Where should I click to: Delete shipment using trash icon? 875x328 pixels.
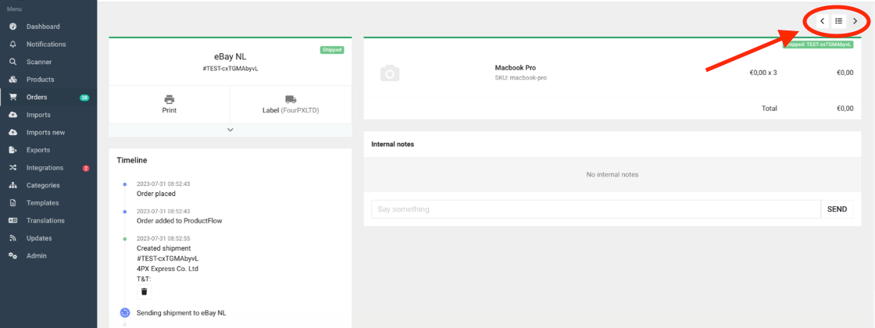click(x=143, y=291)
